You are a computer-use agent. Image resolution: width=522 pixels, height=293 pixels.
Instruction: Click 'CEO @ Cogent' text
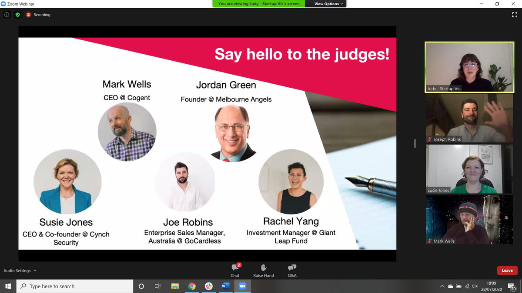pos(127,98)
